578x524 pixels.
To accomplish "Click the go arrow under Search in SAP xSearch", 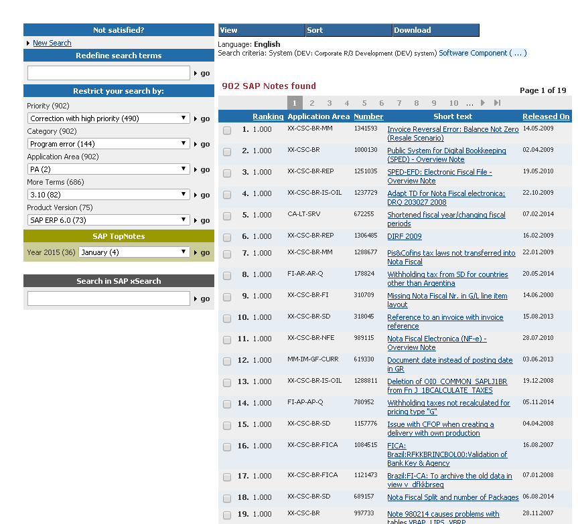I will point(203,299).
